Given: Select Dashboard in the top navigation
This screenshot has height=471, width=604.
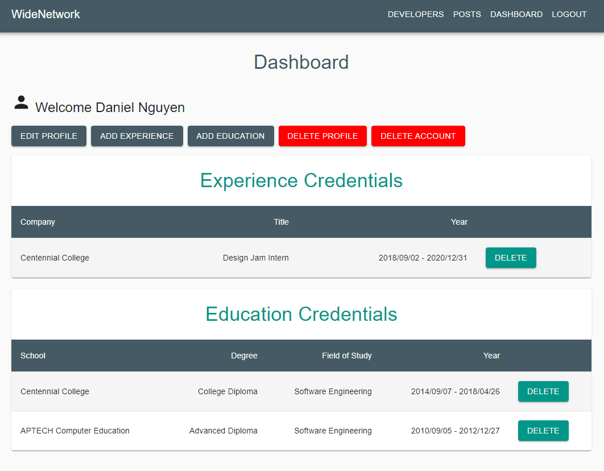Looking at the screenshot, I should (516, 14).
